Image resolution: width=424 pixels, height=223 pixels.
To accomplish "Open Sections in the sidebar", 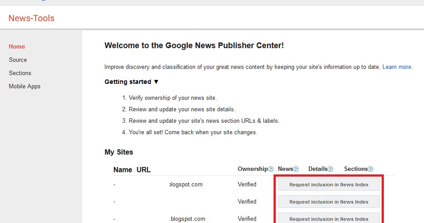I will point(20,73).
